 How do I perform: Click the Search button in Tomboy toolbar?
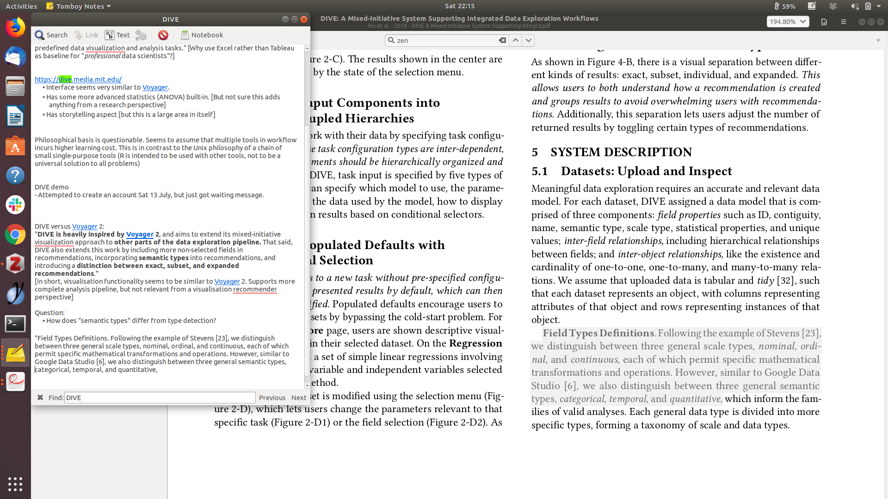(51, 35)
